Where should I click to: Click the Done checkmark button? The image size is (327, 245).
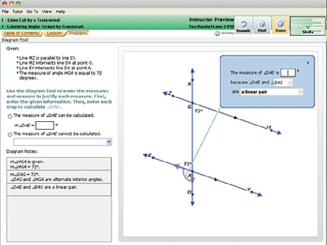click(280, 25)
